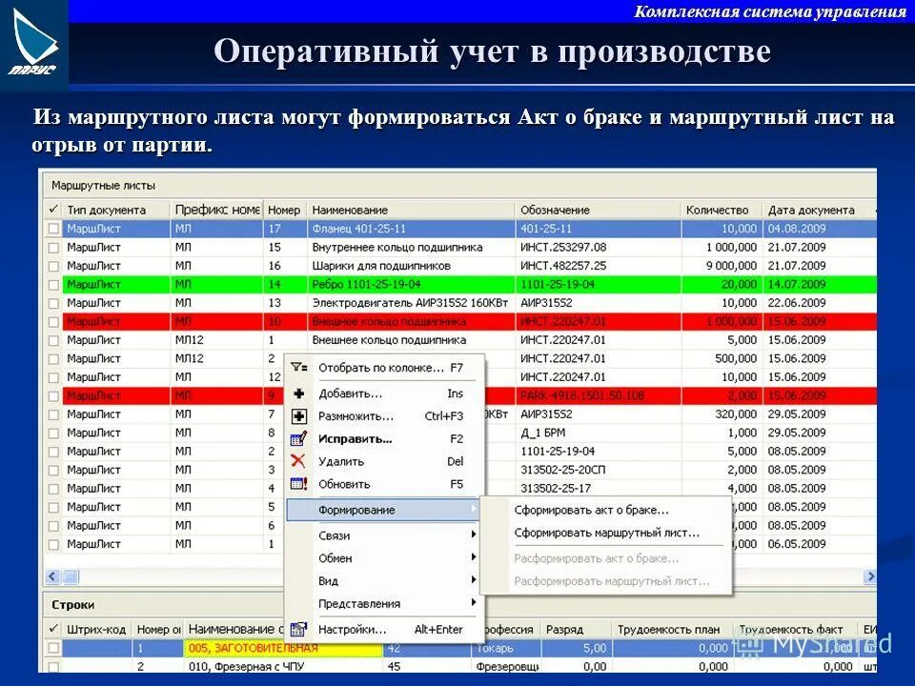Click the red X Удалить icon
The height and width of the screenshot is (686, 915).
(300, 460)
